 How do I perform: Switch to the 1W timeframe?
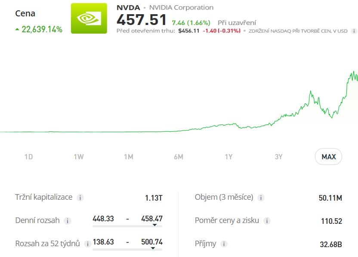(79, 157)
